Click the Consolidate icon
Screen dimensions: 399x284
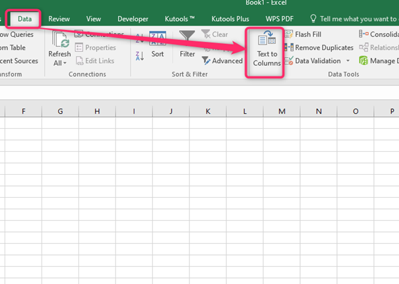(x=363, y=34)
